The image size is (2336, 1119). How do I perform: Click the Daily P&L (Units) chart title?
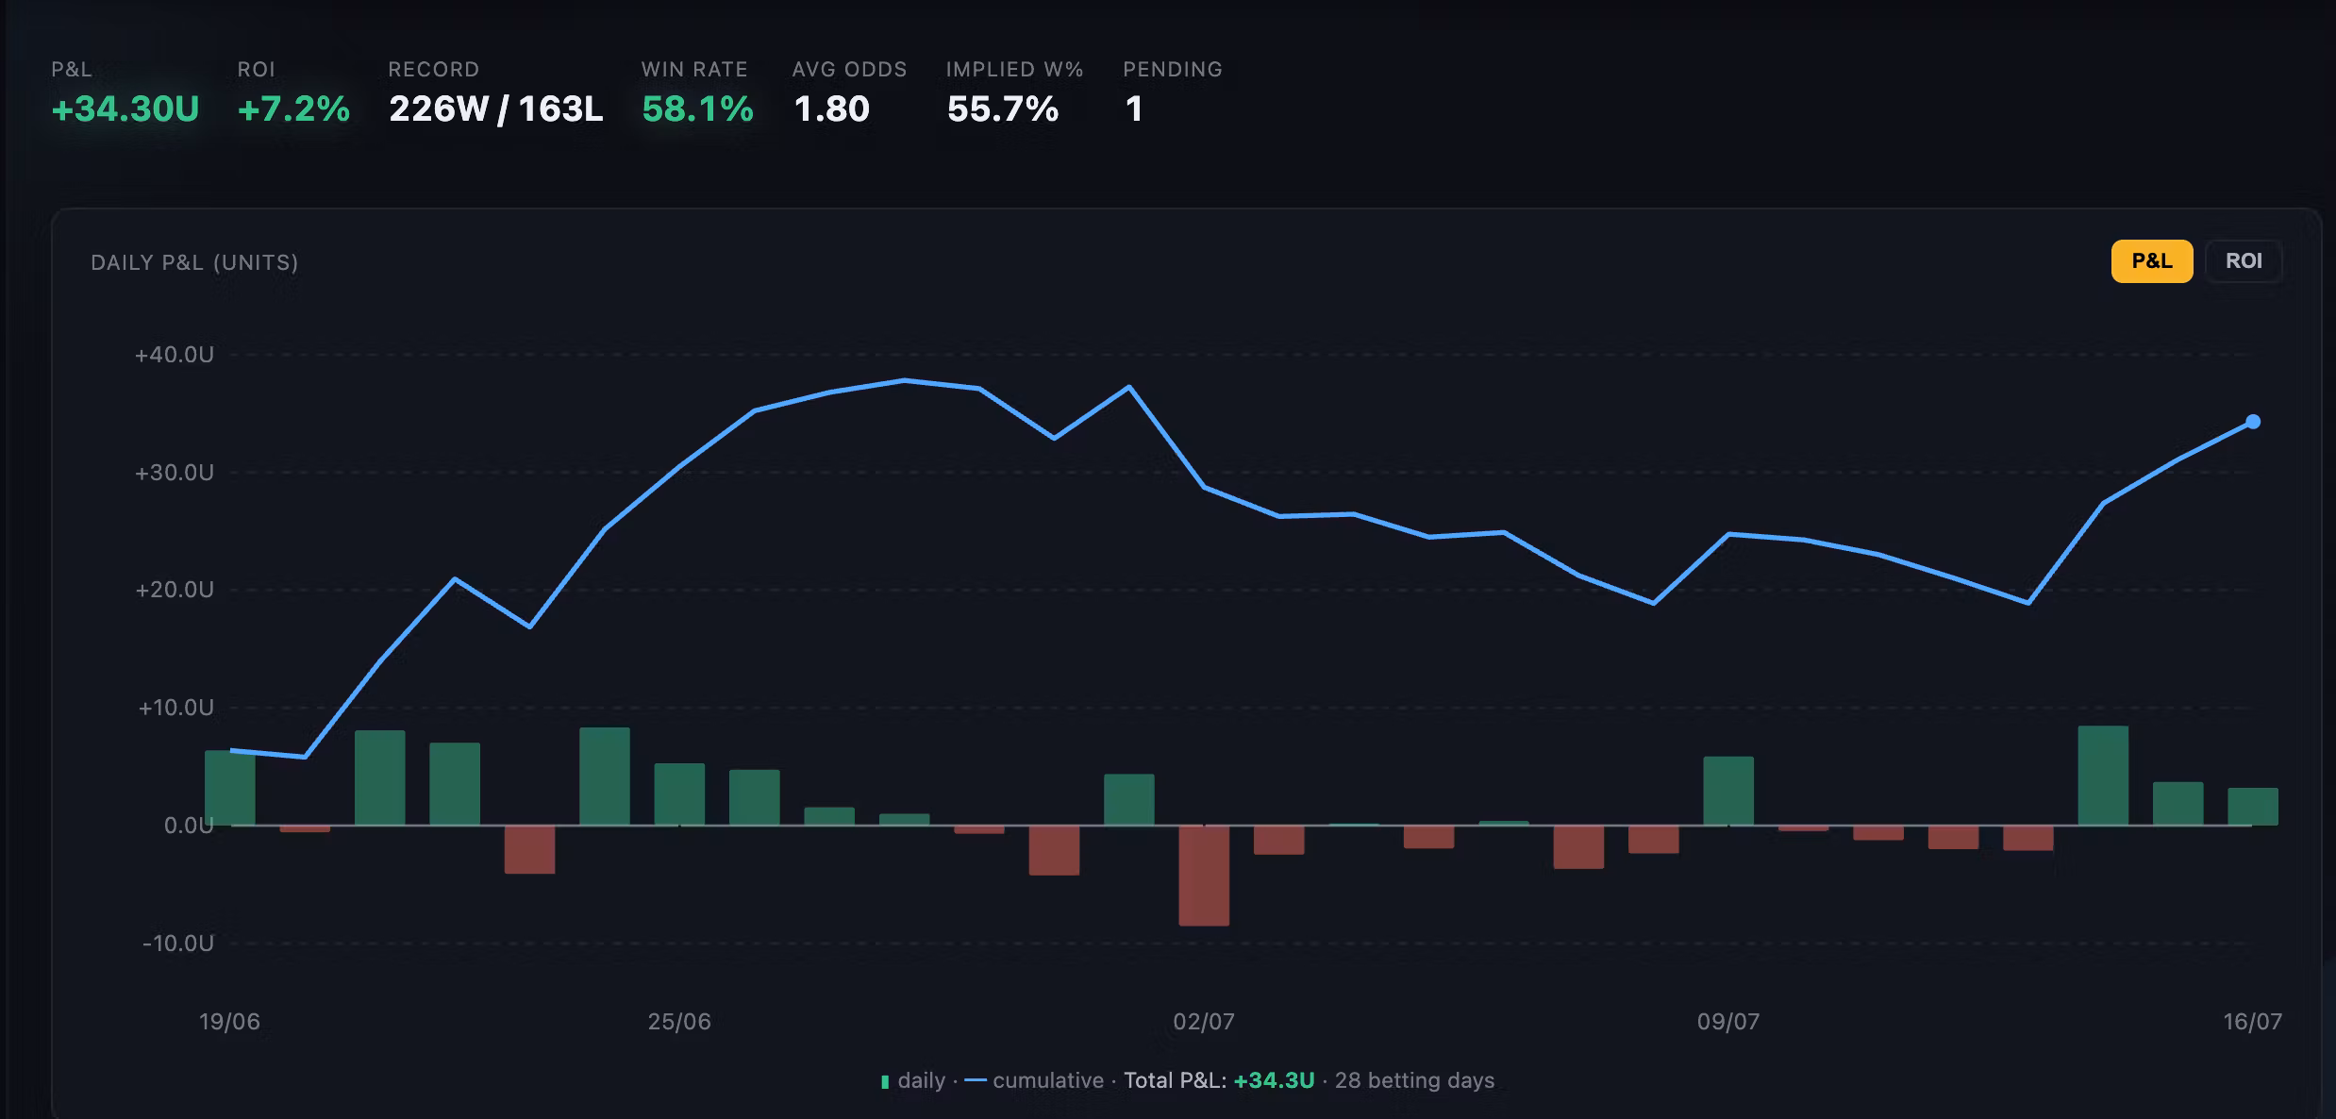[x=194, y=262]
